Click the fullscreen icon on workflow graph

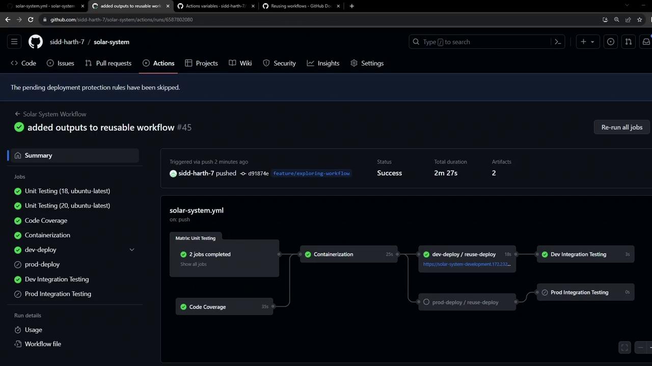tap(624, 347)
